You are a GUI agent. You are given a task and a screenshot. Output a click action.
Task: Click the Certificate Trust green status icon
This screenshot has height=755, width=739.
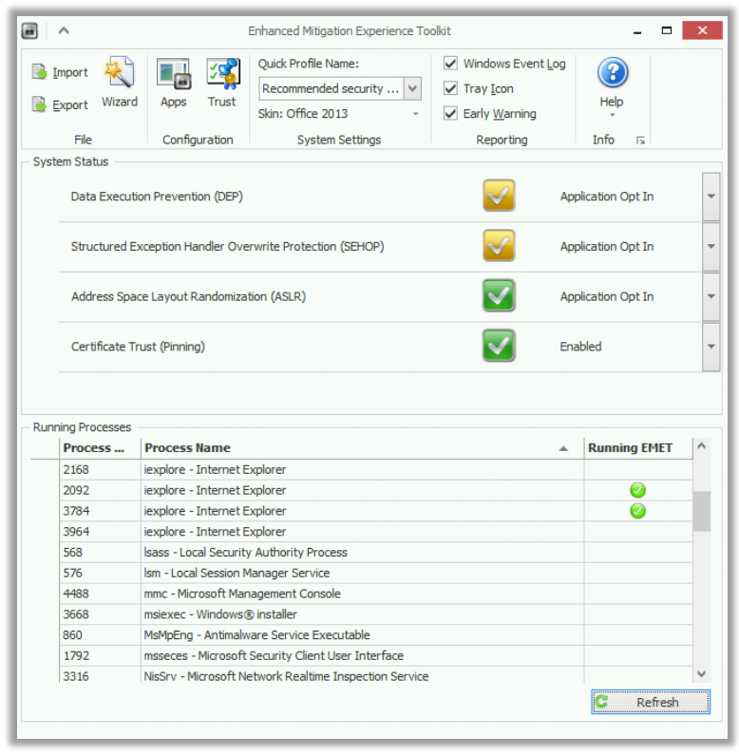[x=499, y=346]
